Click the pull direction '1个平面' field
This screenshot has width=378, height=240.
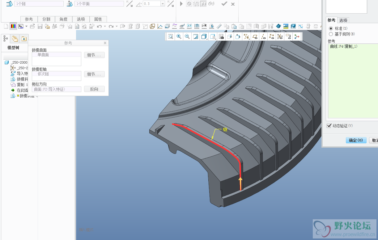pos(99,4)
